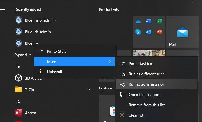202x122 pixels.
Task: Expand the Recently added list
Action: [23, 55]
